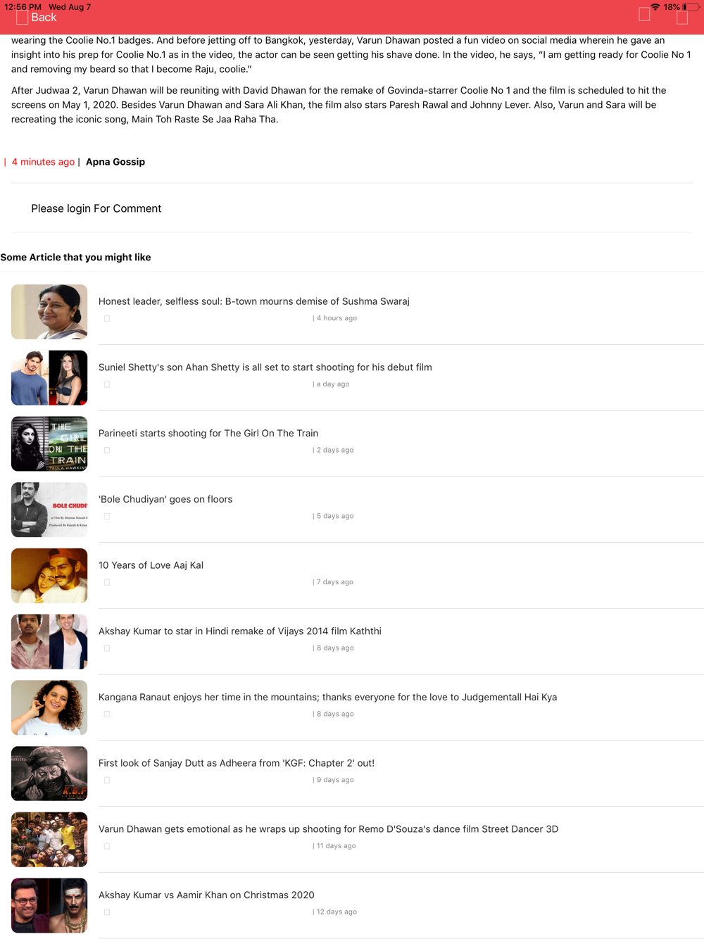Image resolution: width=704 pixels, height=939 pixels.
Task: Open Akshay Kumar Kaththi remake article
Action: point(240,631)
